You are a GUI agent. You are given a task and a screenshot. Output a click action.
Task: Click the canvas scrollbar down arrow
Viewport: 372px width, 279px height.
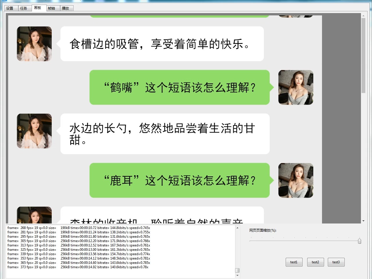[363, 221]
